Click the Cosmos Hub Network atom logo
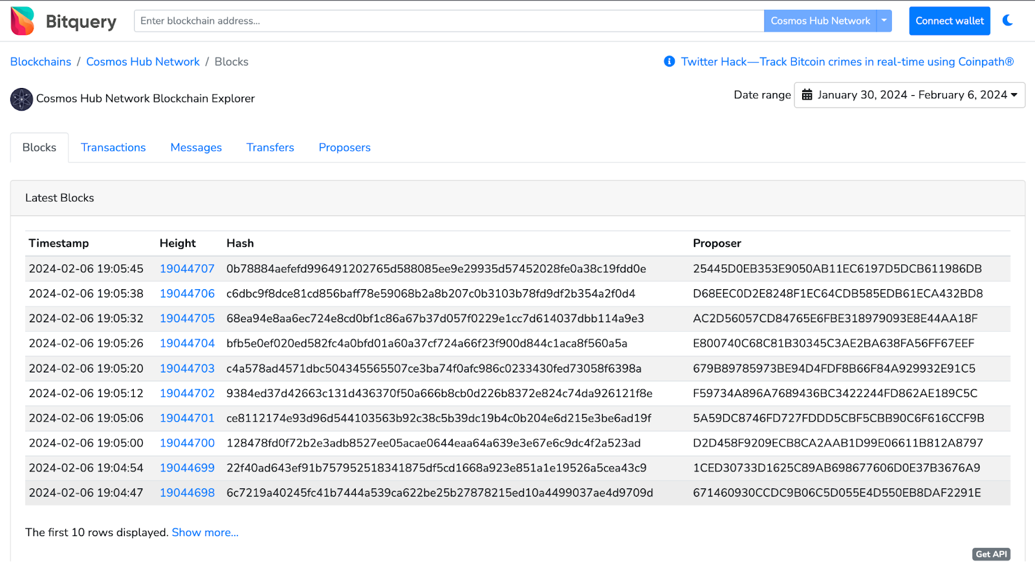Viewport: 1035px width, 562px height. (x=21, y=99)
